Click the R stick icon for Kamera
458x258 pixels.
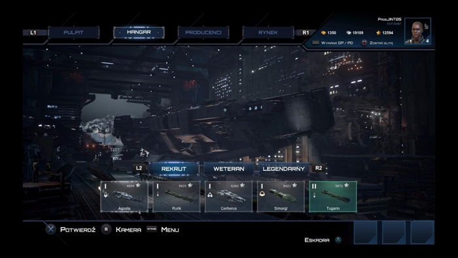point(106,229)
